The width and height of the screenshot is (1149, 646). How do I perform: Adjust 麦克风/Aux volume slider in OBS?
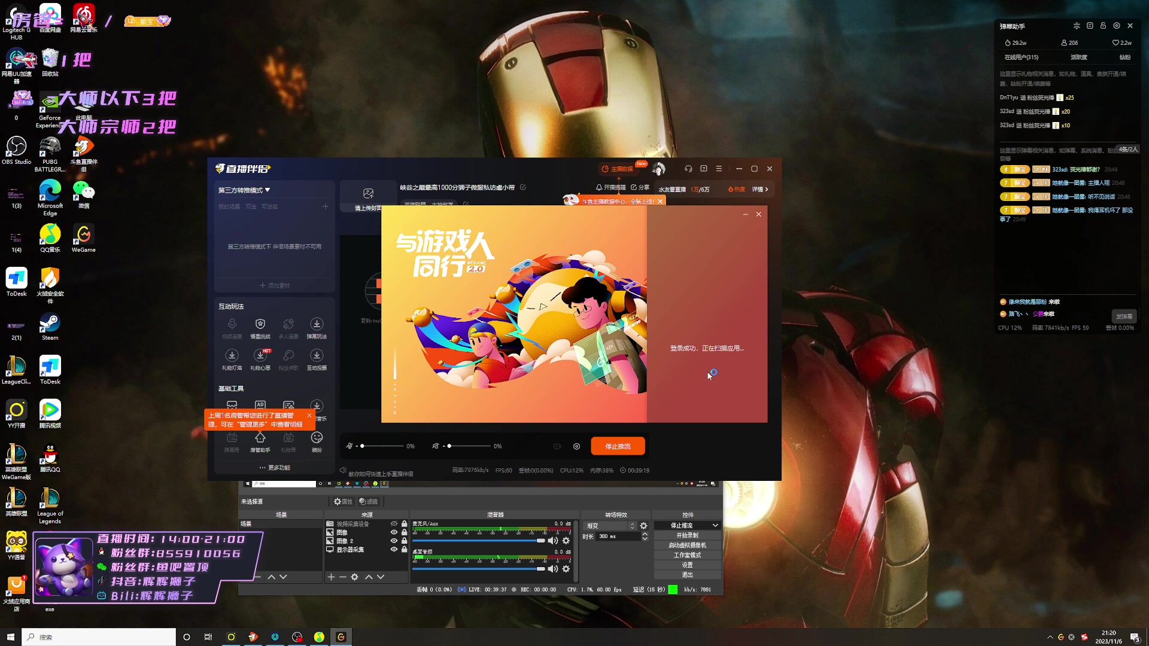[x=479, y=541]
